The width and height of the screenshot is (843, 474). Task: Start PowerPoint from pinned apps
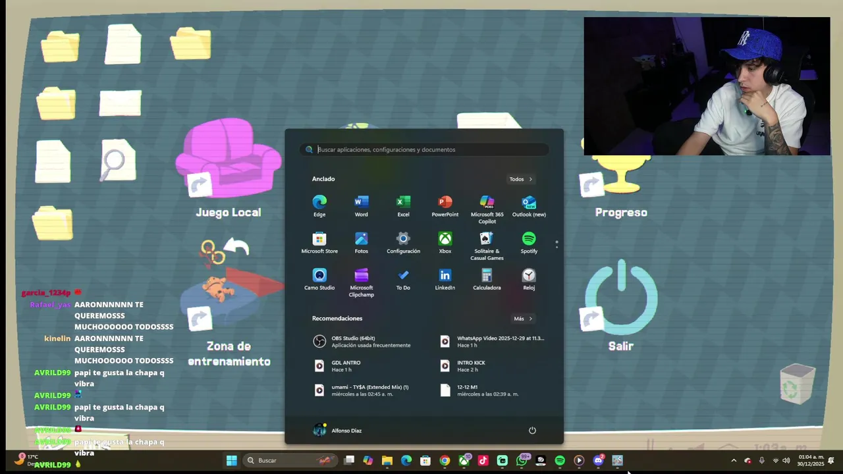445,206
